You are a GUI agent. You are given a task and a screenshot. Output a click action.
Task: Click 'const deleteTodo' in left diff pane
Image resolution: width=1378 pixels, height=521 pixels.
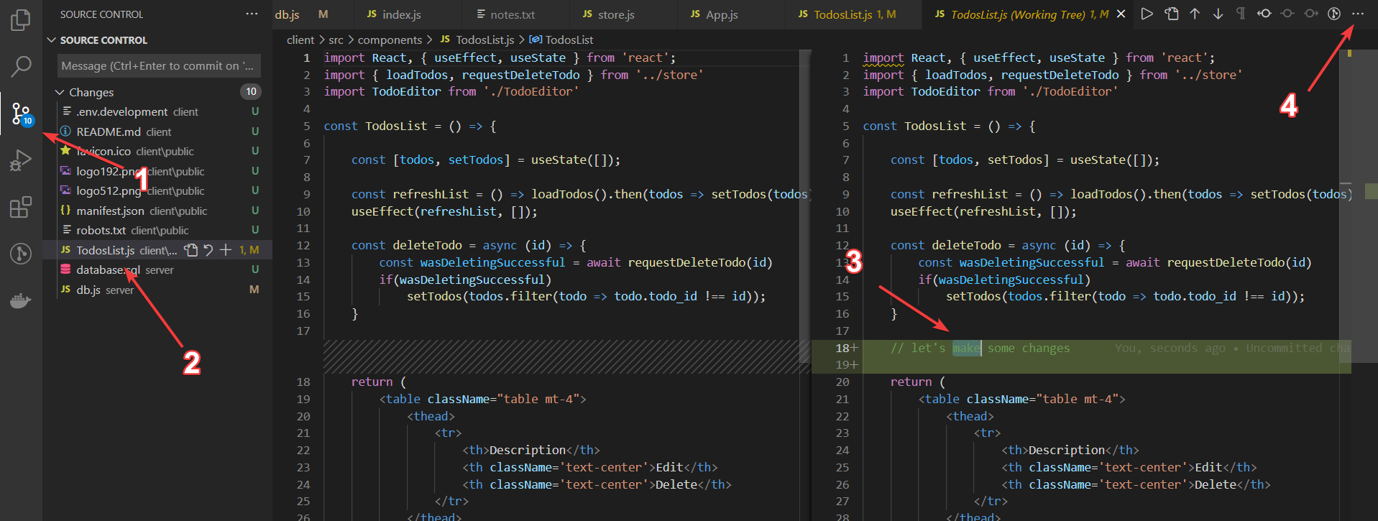pyautogui.click(x=406, y=245)
